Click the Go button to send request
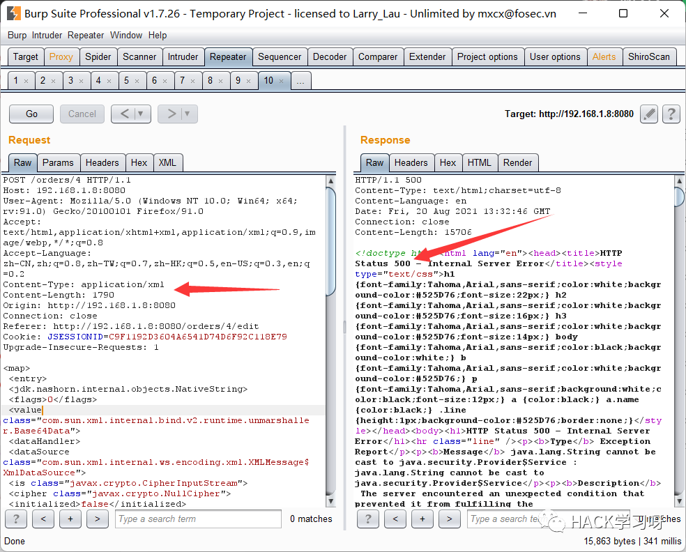The width and height of the screenshot is (686, 552). tap(31, 114)
